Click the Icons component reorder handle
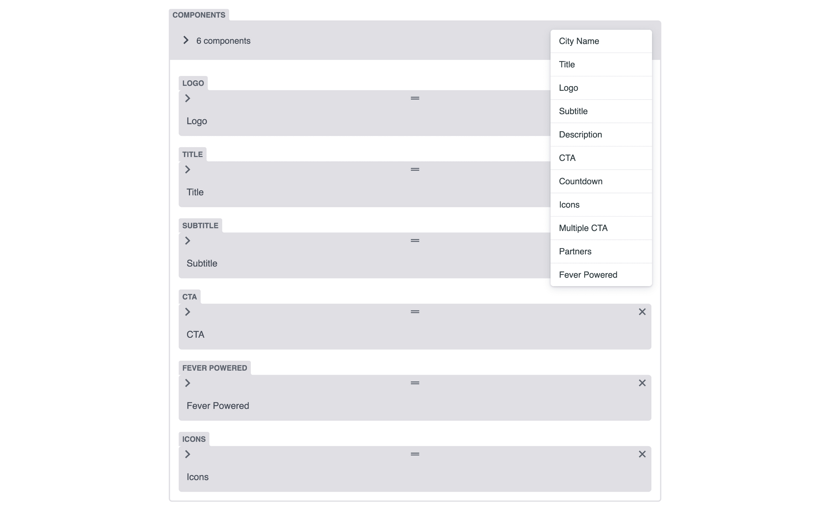829x510 pixels. coord(415,454)
